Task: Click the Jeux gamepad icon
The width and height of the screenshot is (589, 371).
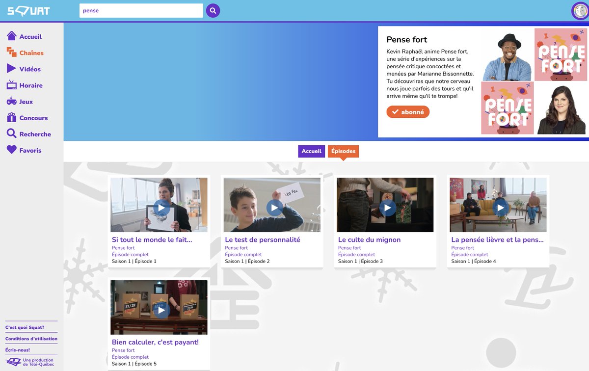Action: 11,102
